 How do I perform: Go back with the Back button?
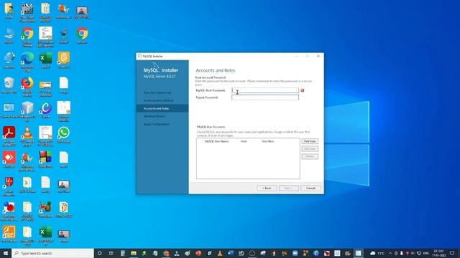pyautogui.click(x=267, y=188)
